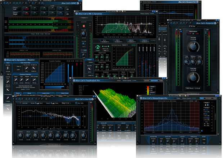Toggle Limiter On in Dynamics Modeler
The width and height of the screenshot is (223, 158).
coord(90,76)
